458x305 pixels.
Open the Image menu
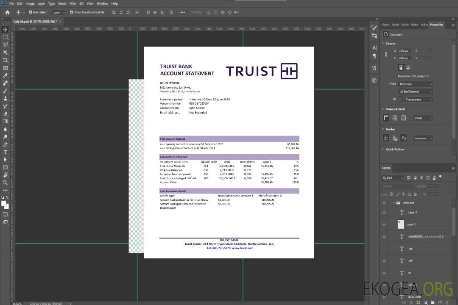[x=30, y=3]
